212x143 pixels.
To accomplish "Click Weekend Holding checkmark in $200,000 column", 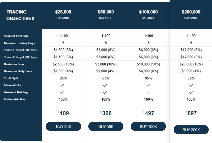I will coord(191,92).
